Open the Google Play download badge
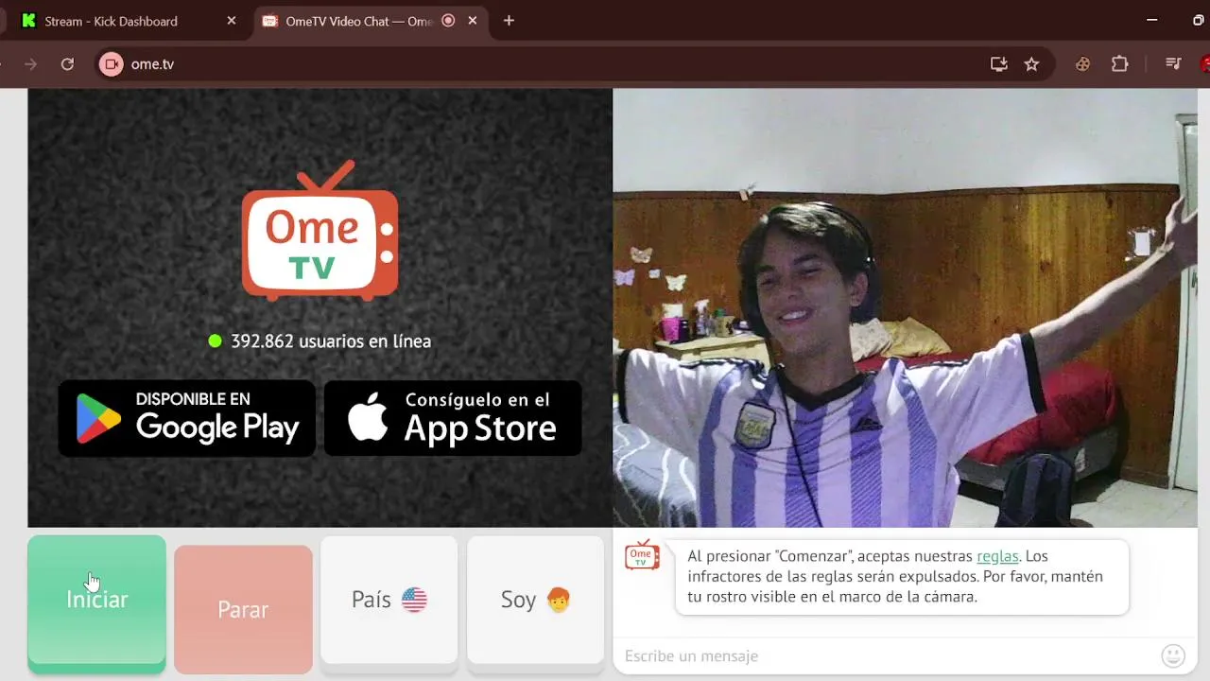This screenshot has height=681, width=1210. (x=187, y=418)
